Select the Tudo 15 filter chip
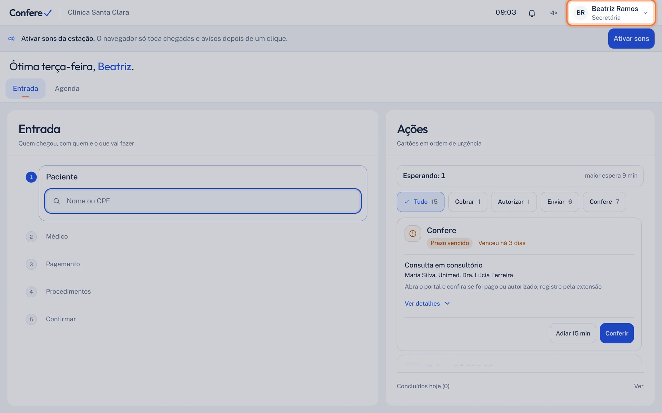 [420, 202]
